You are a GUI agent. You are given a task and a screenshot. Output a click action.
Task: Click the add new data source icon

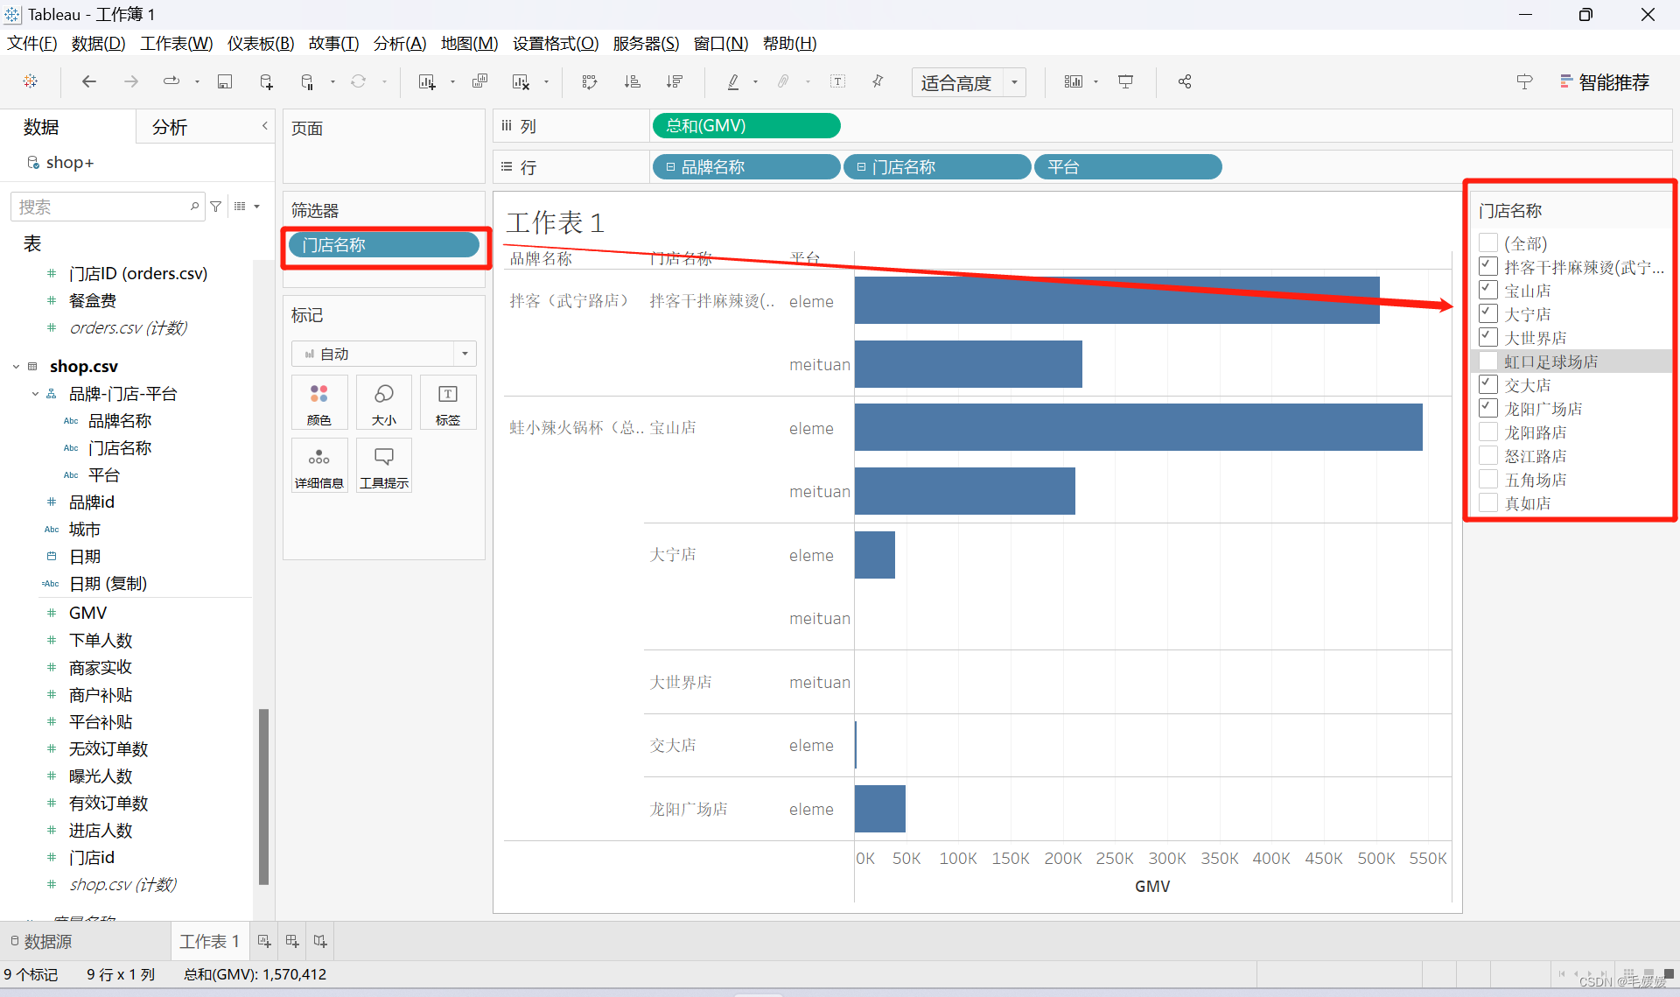tap(267, 81)
